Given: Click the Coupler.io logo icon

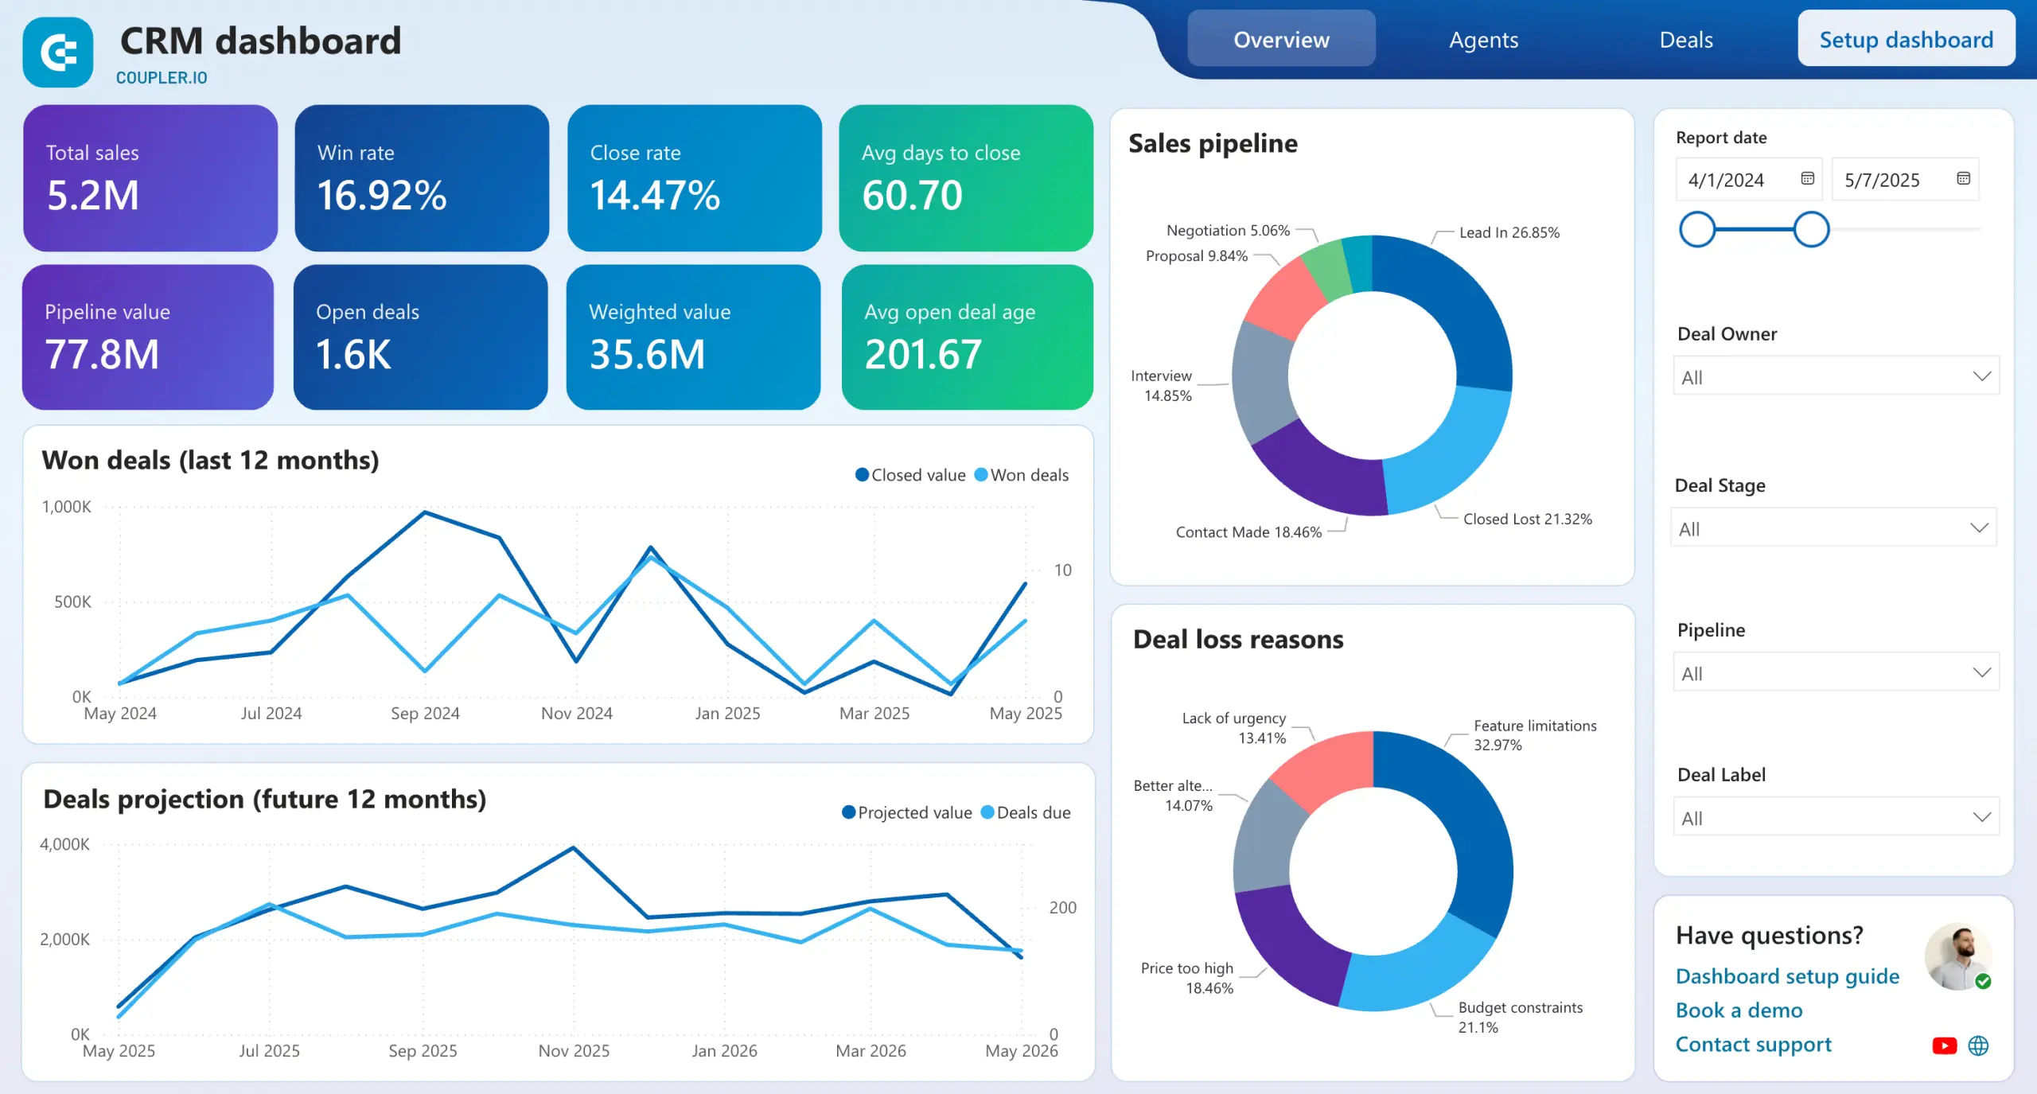Looking at the screenshot, I should point(58,53).
